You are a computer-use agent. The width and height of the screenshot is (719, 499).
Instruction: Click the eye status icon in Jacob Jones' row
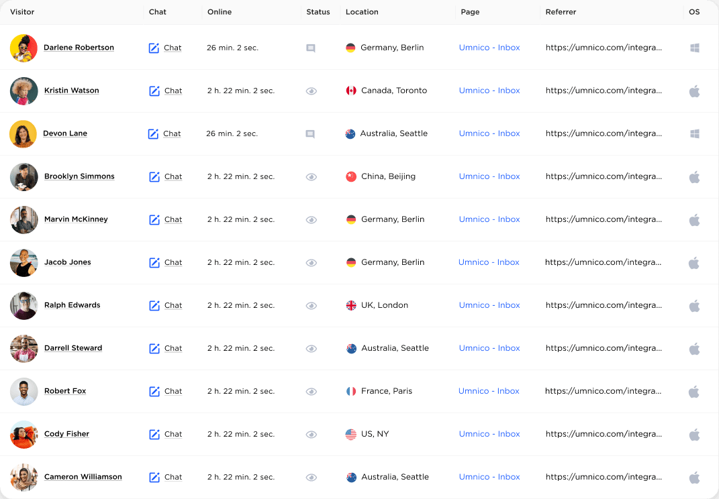pyautogui.click(x=311, y=262)
